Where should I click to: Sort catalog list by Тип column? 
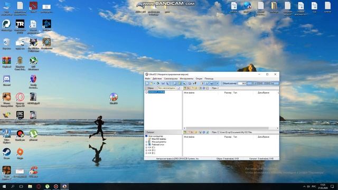click(x=235, y=137)
